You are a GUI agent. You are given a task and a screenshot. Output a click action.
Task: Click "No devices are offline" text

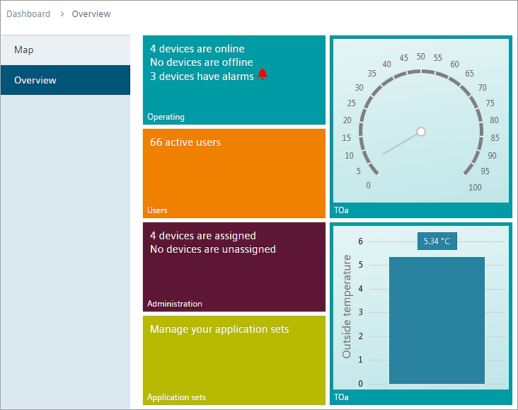[202, 62]
